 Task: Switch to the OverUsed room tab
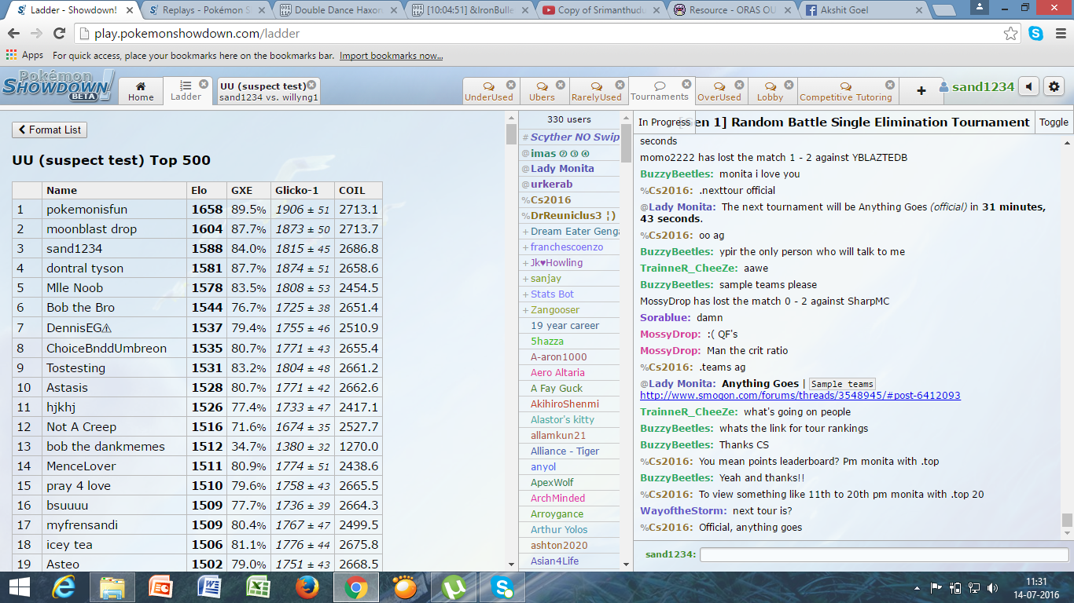(x=719, y=92)
